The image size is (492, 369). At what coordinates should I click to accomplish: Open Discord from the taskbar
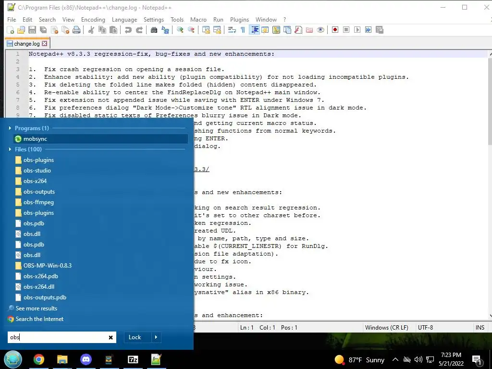86,359
